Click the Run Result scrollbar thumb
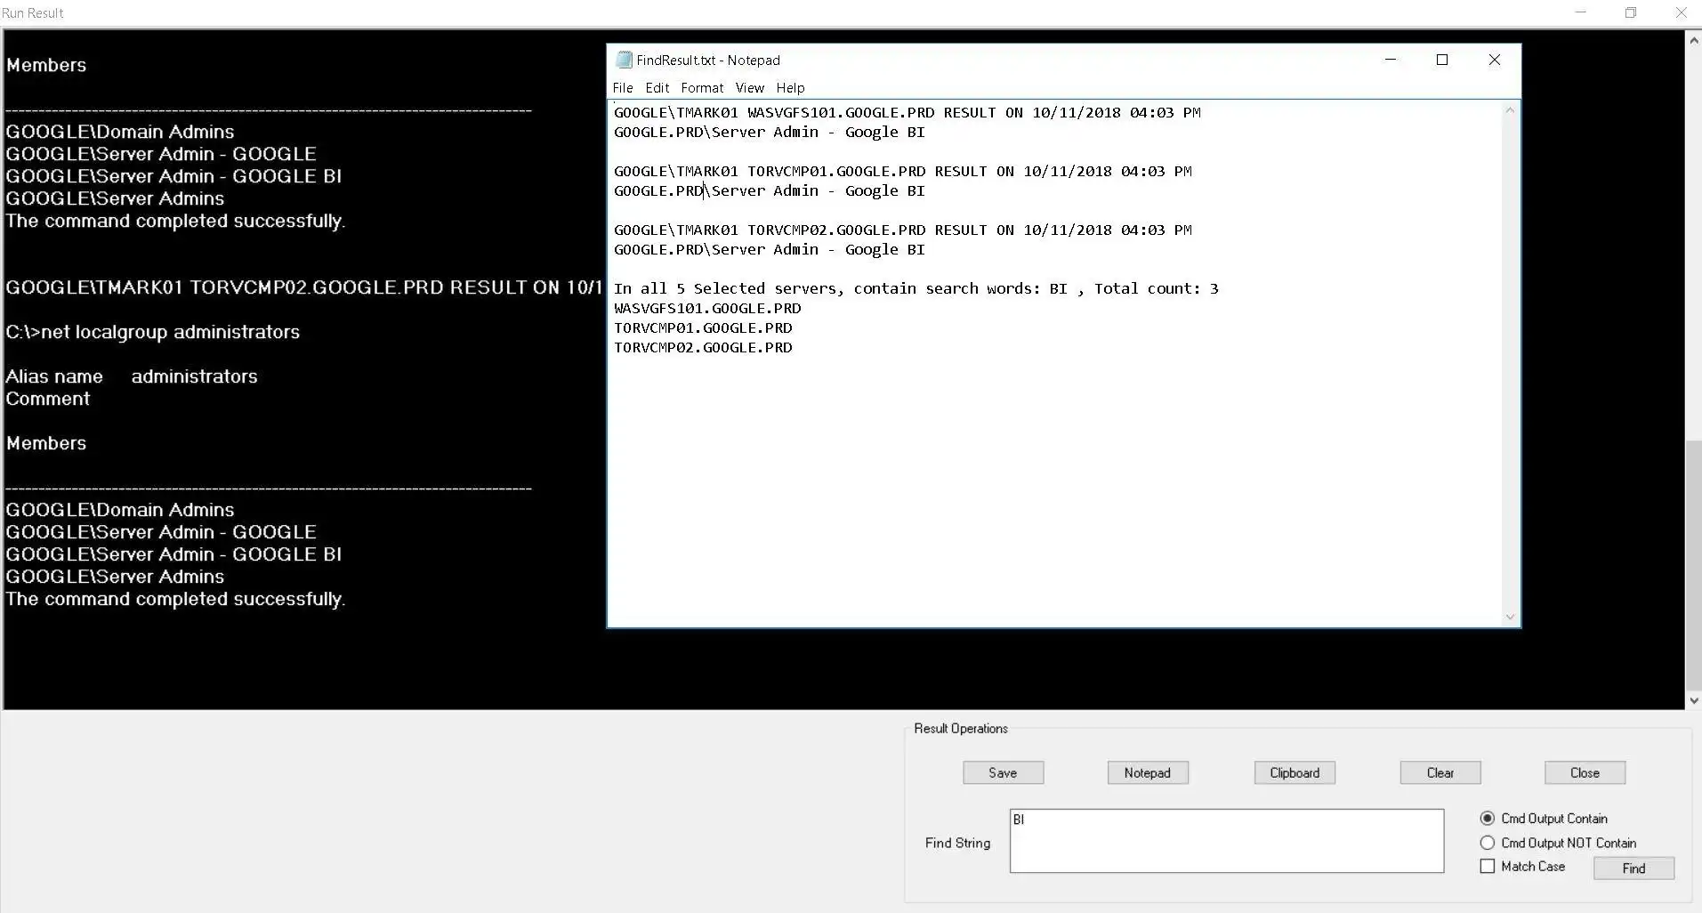The height and width of the screenshot is (913, 1702). pos(1694,564)
